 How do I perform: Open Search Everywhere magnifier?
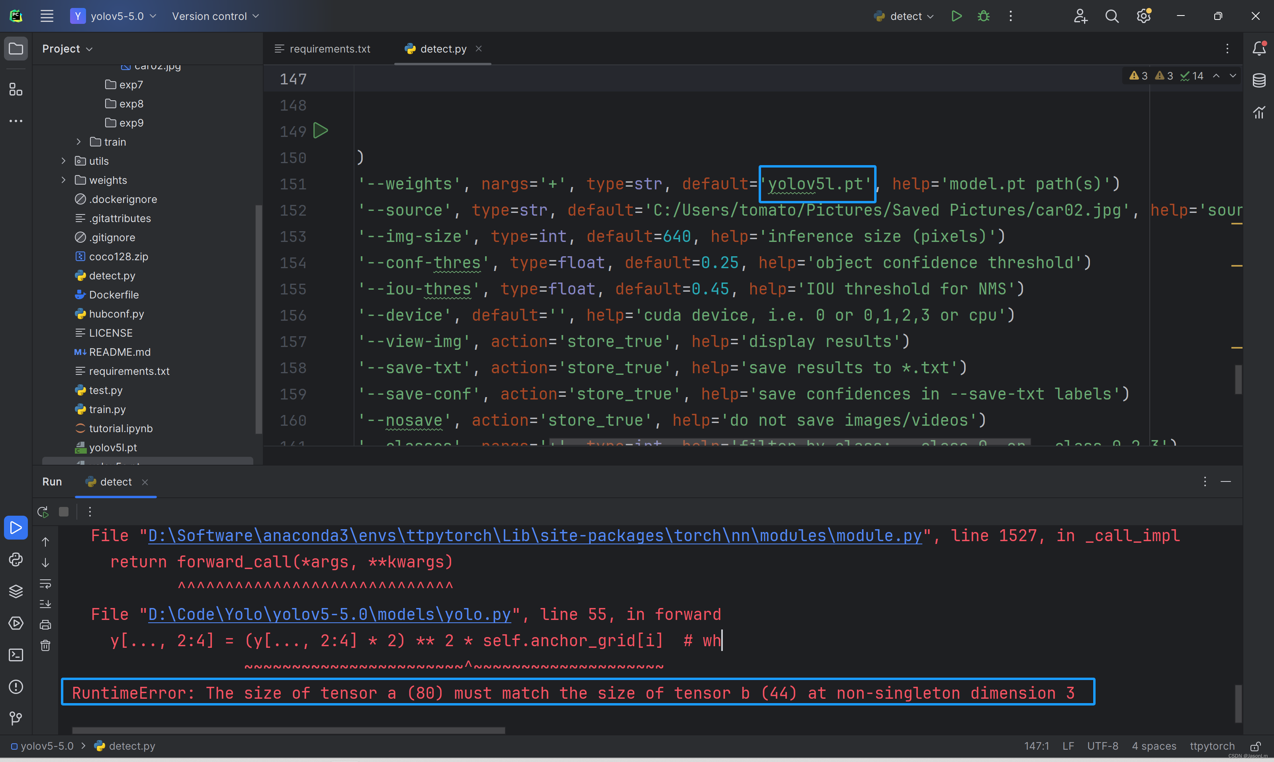click(1112, 16)
